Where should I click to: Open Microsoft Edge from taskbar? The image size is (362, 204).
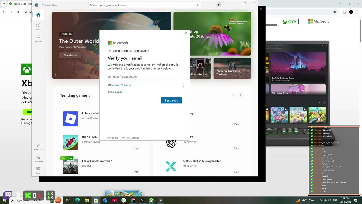pyautogui.click(x=77, y=200)
